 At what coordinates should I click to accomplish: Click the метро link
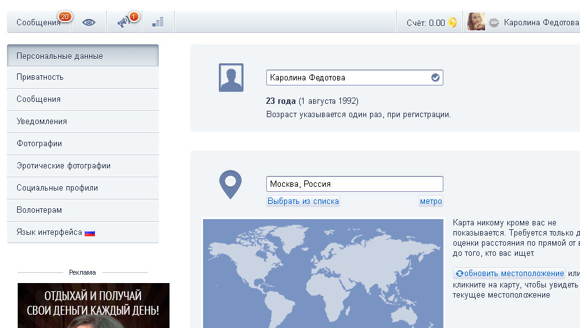pyautogui.click(x=431, y=201)
